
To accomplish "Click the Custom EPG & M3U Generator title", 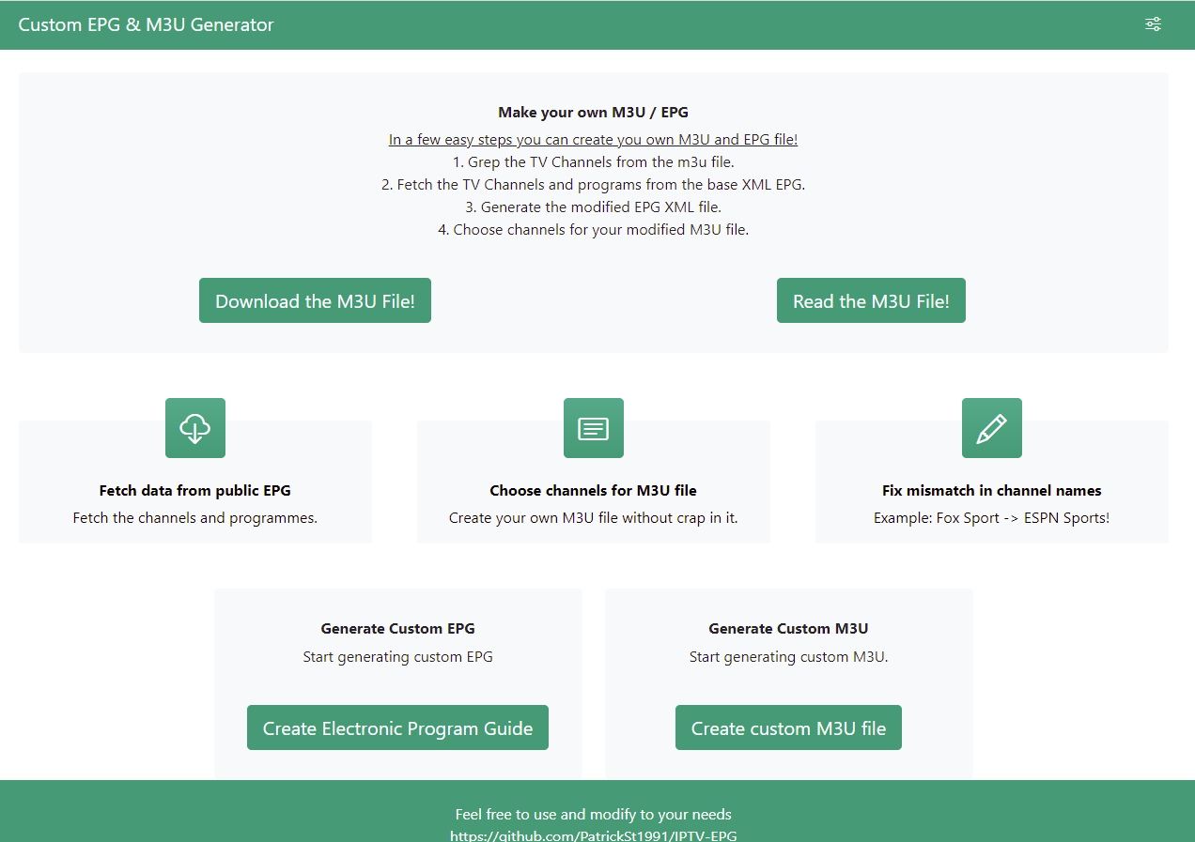I will 147,24.
